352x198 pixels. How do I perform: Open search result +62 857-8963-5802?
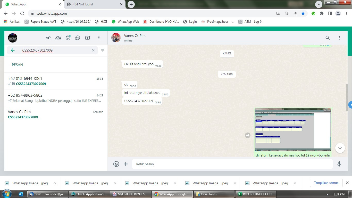click(x=56, y=98)
